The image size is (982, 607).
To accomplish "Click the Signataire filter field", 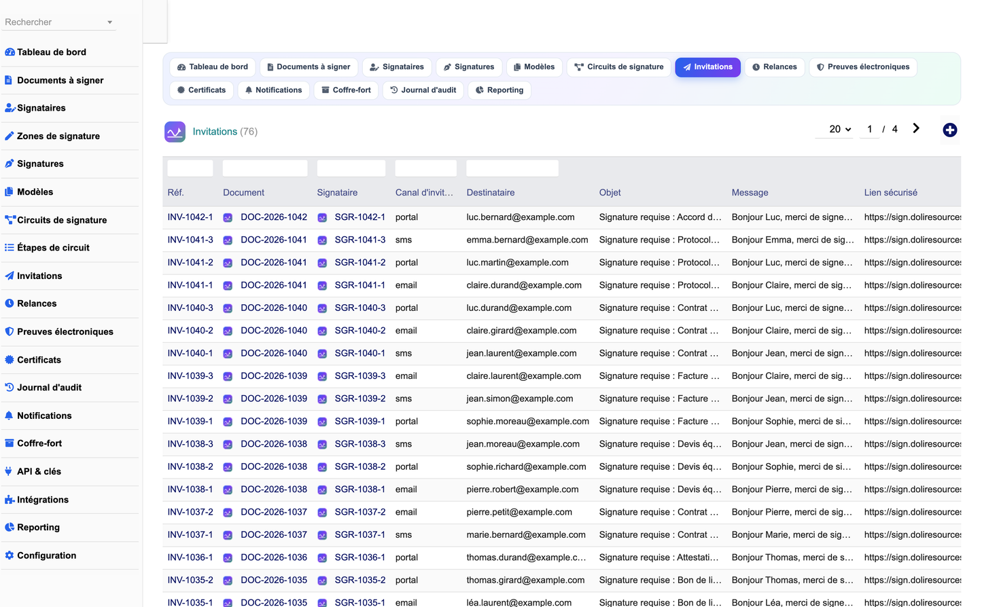I will [351, 168].
